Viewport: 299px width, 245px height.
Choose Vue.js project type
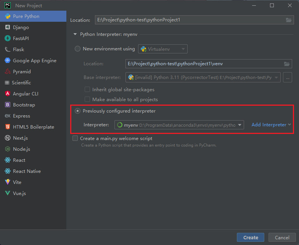[33, 193]
